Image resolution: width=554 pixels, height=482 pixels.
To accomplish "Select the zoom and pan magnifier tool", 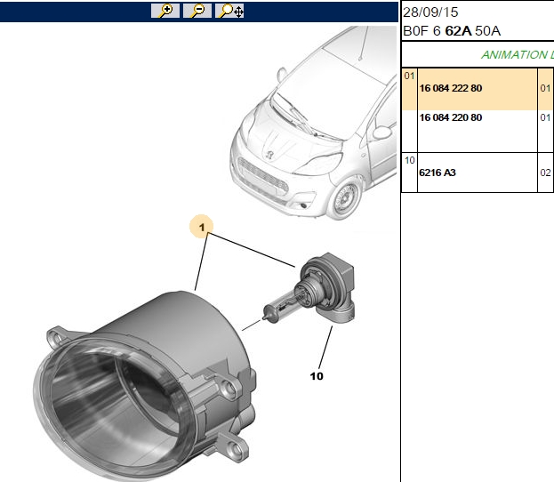I will [x=229, y=11].
